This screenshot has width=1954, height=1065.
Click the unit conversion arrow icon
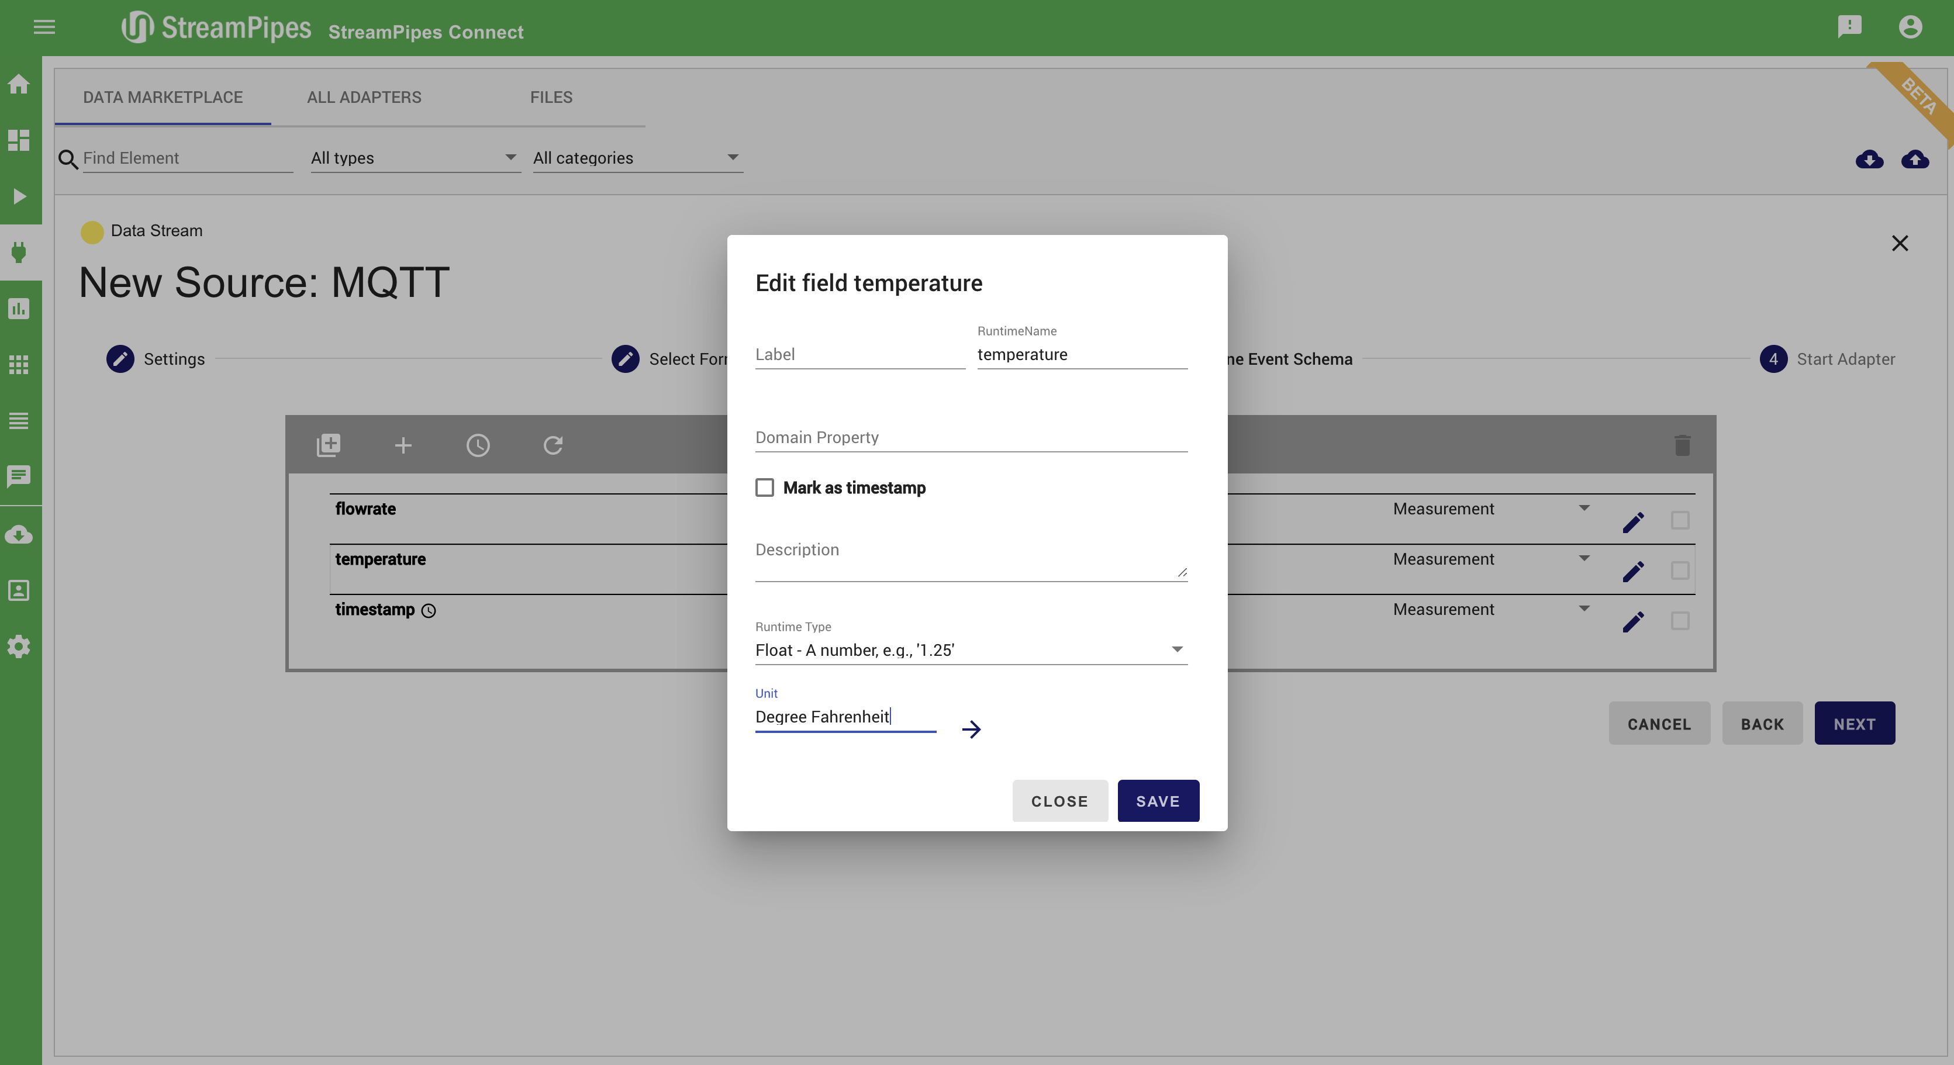click(971, 729)
